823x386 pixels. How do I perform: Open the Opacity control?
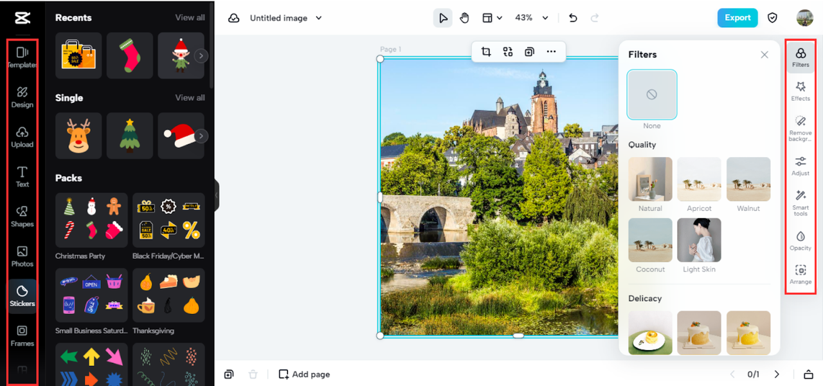pyautogui.click(x=800, y=241)
